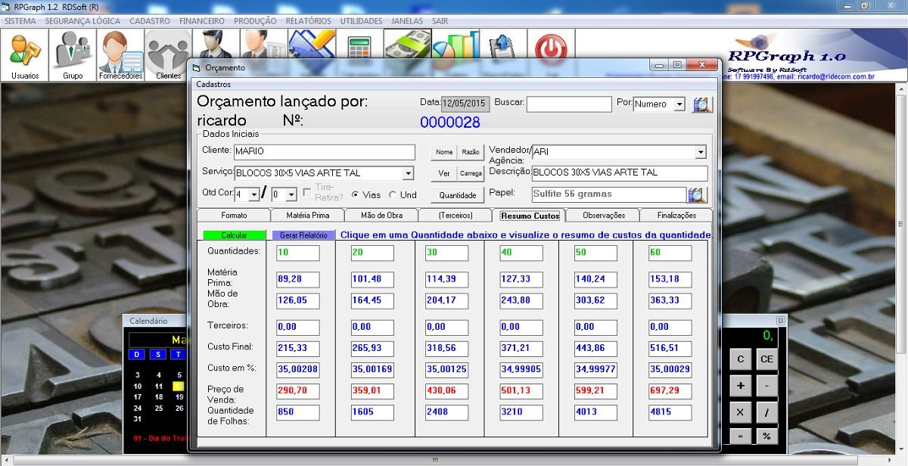The image size is (908, 466).
Task: Click the search icon beside Numero dropdown
Action: click(702, 104)
